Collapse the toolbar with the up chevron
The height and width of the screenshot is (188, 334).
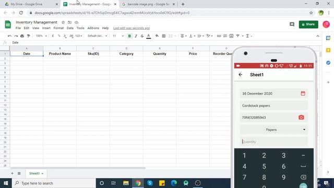[x=318, y=36]
